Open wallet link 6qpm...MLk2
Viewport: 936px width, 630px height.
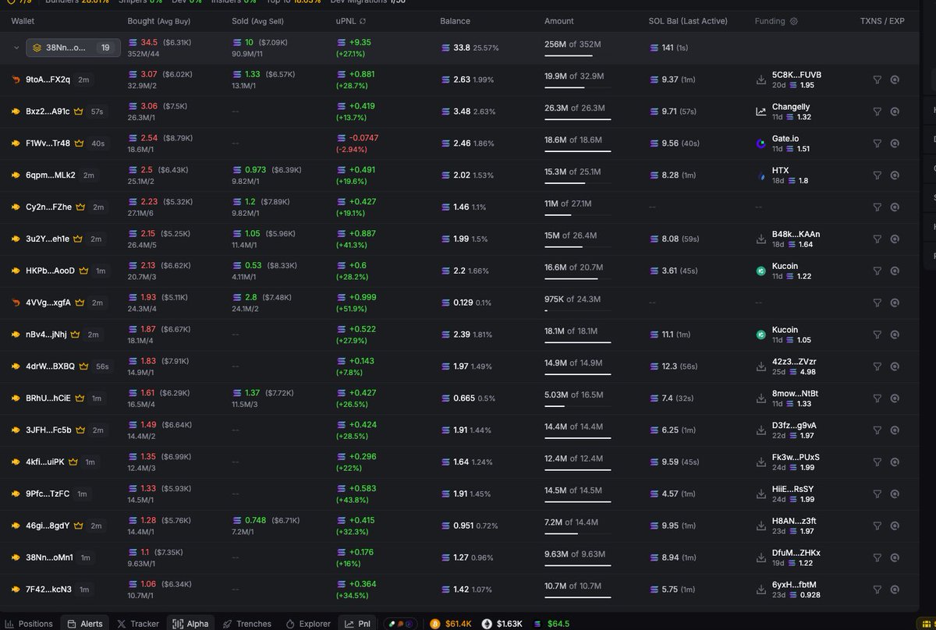click(x=50, y=175)
